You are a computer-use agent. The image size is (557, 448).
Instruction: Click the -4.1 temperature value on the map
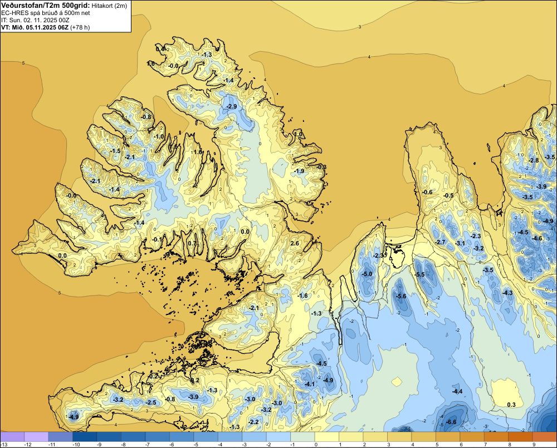[310, 384]
